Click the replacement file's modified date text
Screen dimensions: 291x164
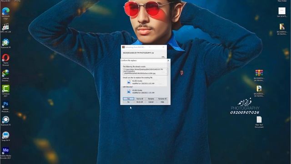tap(143, 93)
